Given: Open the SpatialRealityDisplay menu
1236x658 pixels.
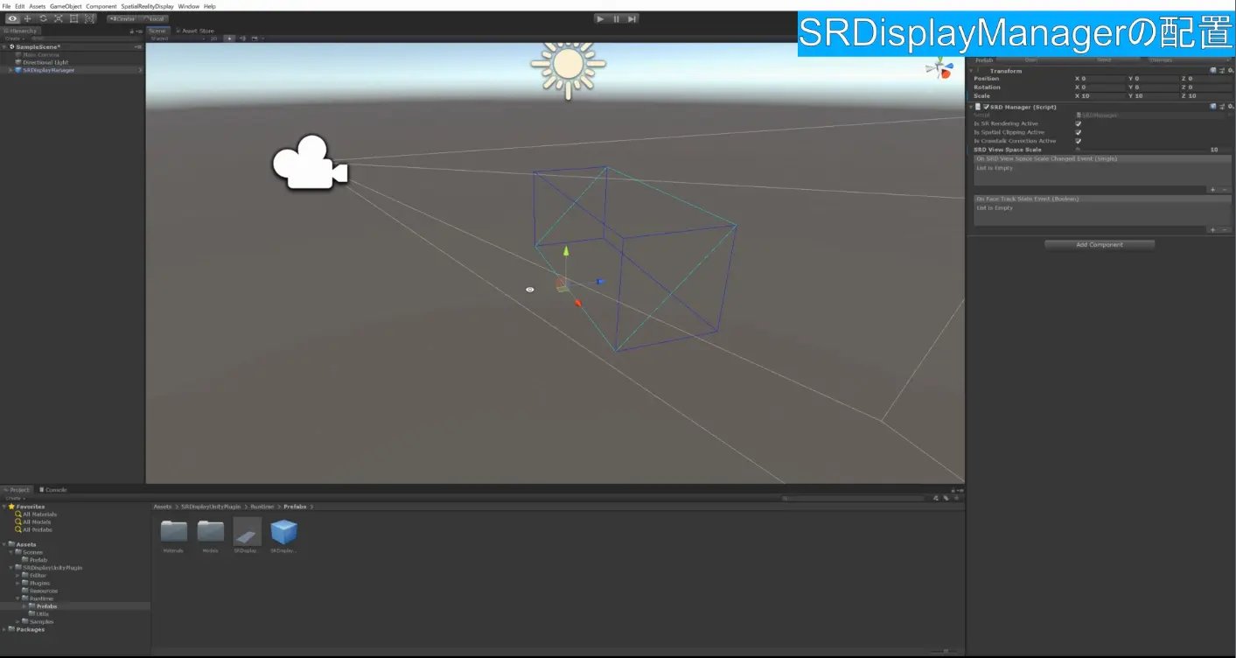Looking at the screenshot, I should coord(147,6).
